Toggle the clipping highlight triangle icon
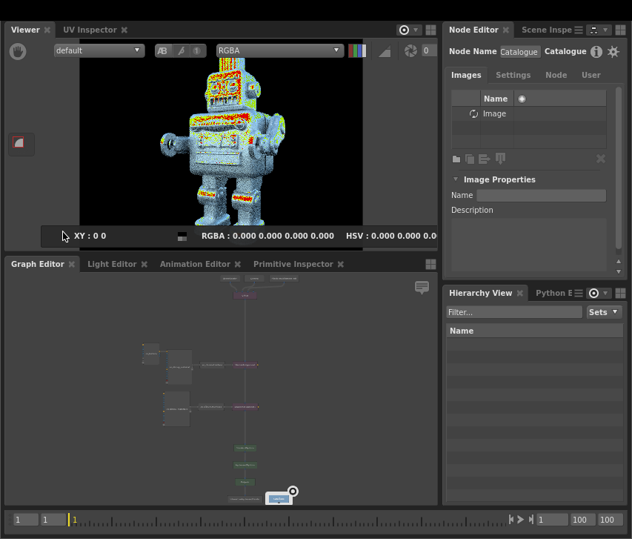The width and height of the screenshot is (632, 539). (385, 51)
